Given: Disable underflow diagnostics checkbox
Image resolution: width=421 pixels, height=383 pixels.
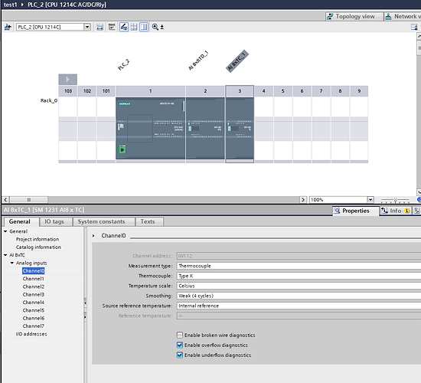Looking at the screenshot, I should (180, 355).
